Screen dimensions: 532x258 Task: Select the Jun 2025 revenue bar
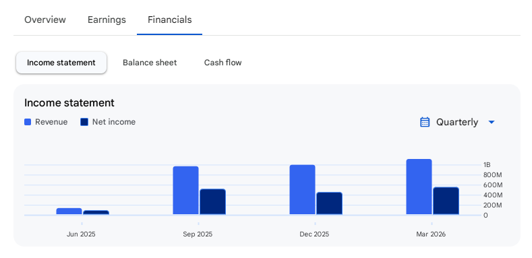[x=69, y=212]
